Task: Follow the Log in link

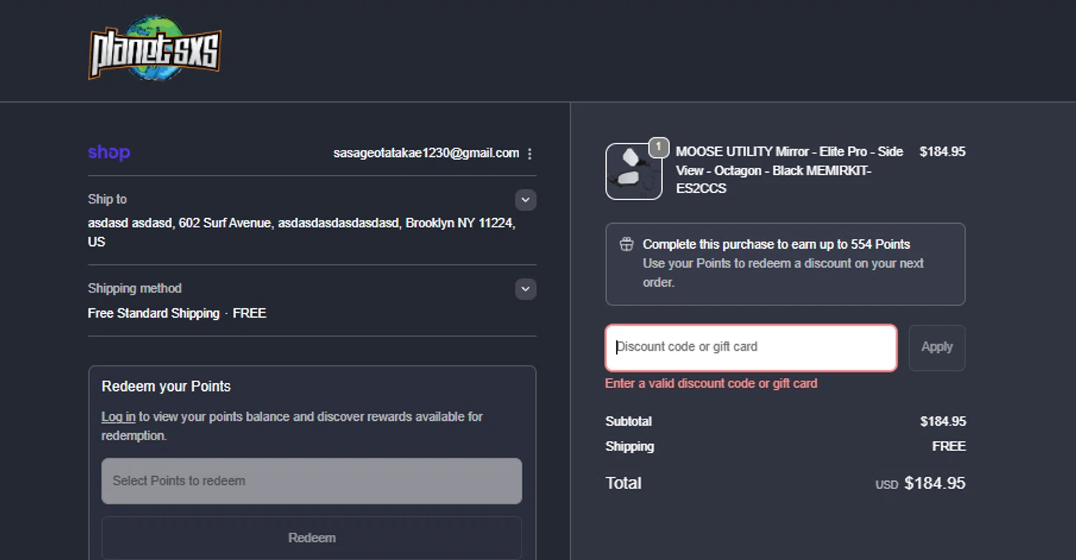Action: (x=118, y=417)
